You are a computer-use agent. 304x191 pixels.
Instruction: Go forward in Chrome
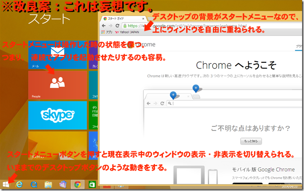[x=110, y=26]
